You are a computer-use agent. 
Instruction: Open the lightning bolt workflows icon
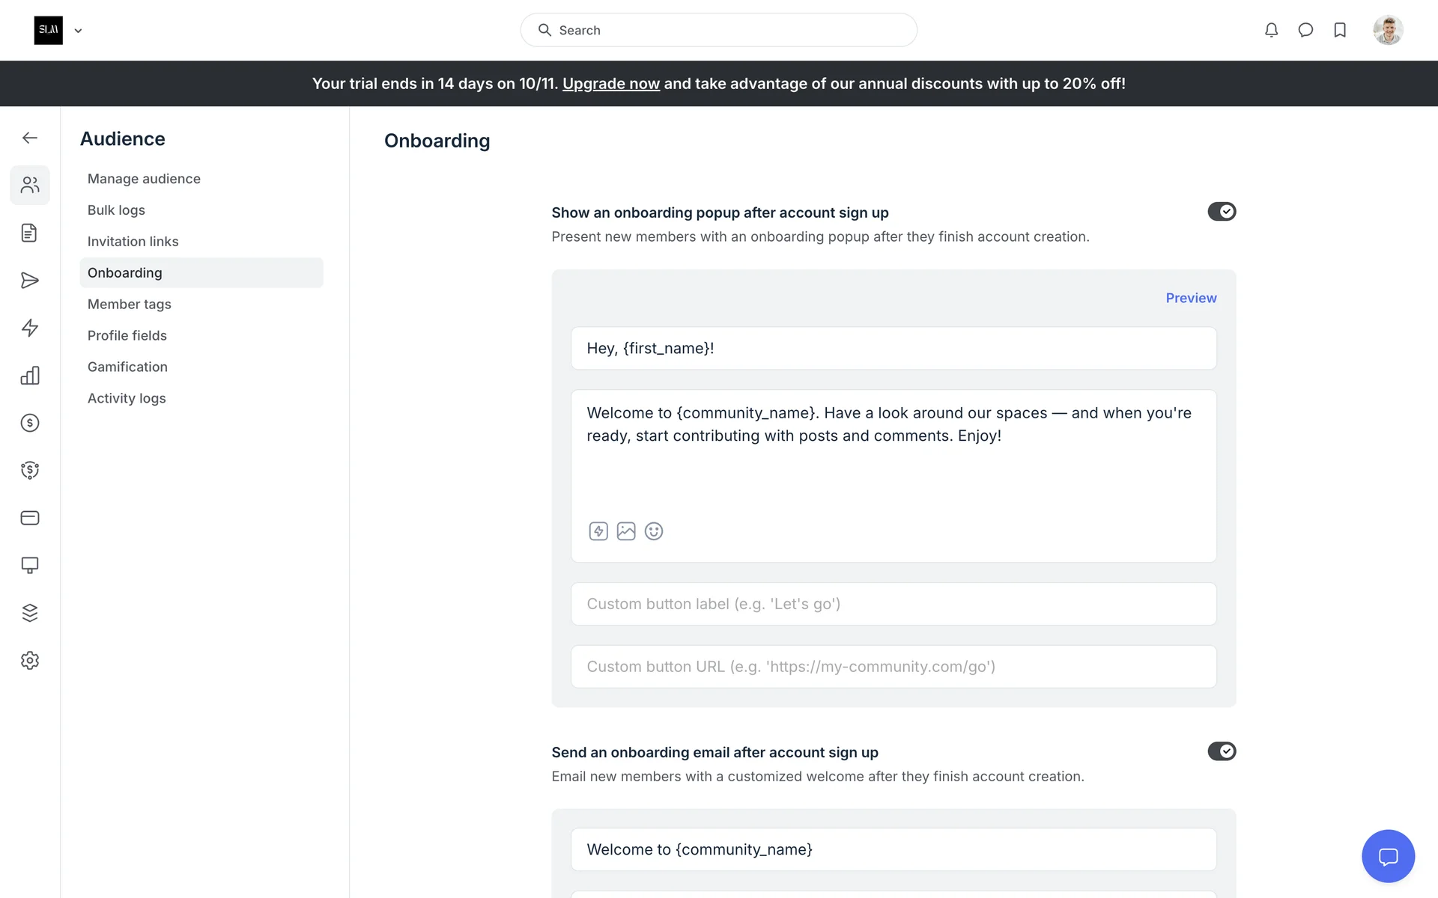tap(30, 328)
